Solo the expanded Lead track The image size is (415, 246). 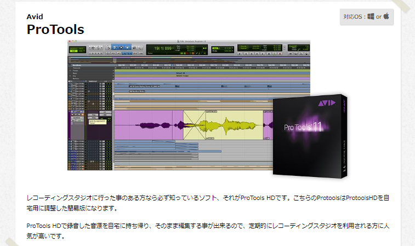(79, 115)
